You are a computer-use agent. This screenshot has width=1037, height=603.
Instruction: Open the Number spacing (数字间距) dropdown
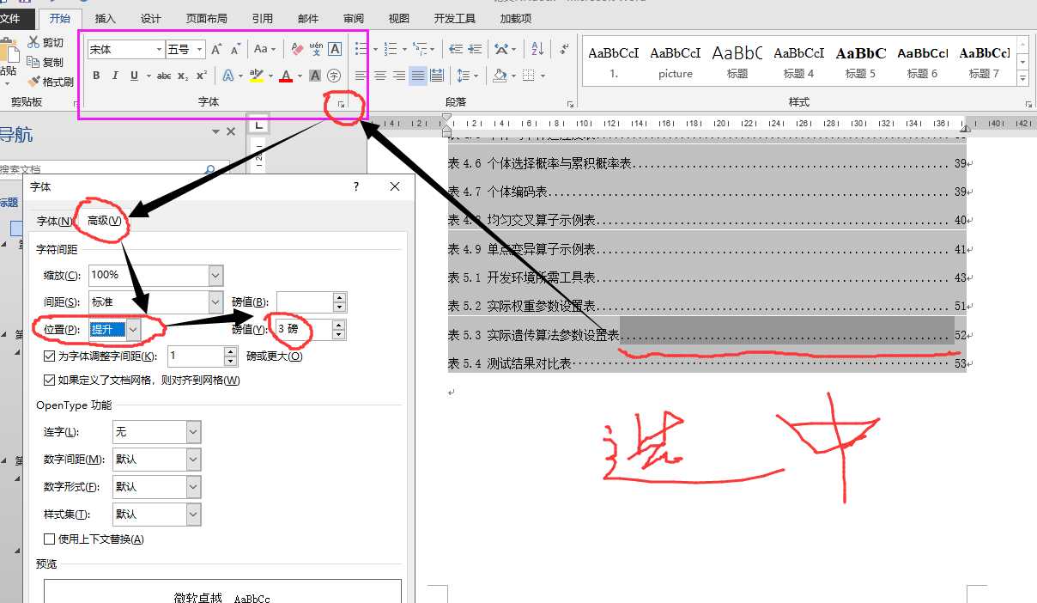tap(194, 460)
